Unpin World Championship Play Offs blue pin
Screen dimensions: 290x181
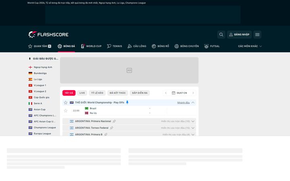pyautogui.click(x=127, y=102)
